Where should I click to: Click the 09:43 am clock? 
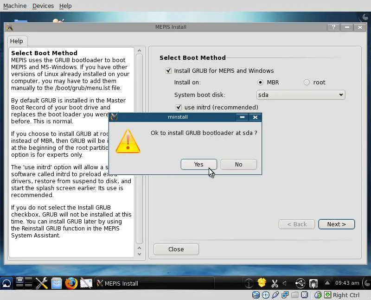(x=347, y=283)
